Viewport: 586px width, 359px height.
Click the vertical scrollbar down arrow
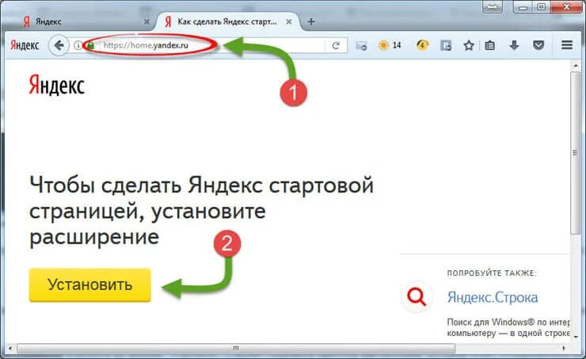click(576, 336)
